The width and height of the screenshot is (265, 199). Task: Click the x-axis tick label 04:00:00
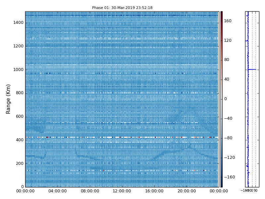pos(58,191)
